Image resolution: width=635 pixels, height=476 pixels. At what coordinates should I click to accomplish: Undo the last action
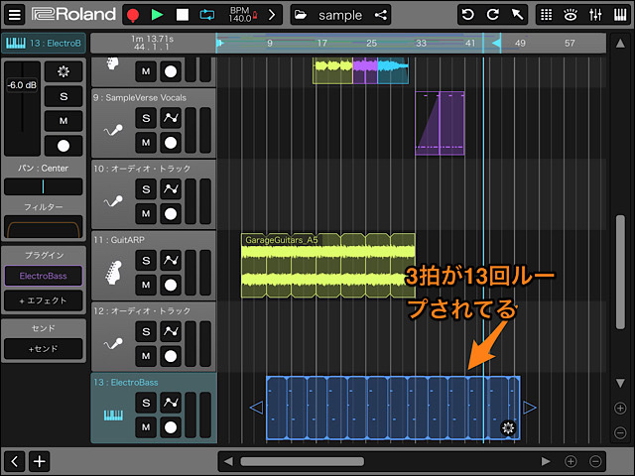(468, 15)
